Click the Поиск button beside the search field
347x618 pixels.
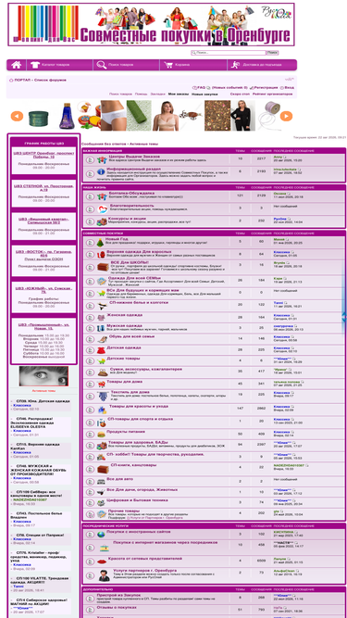[x=272, y=53]
